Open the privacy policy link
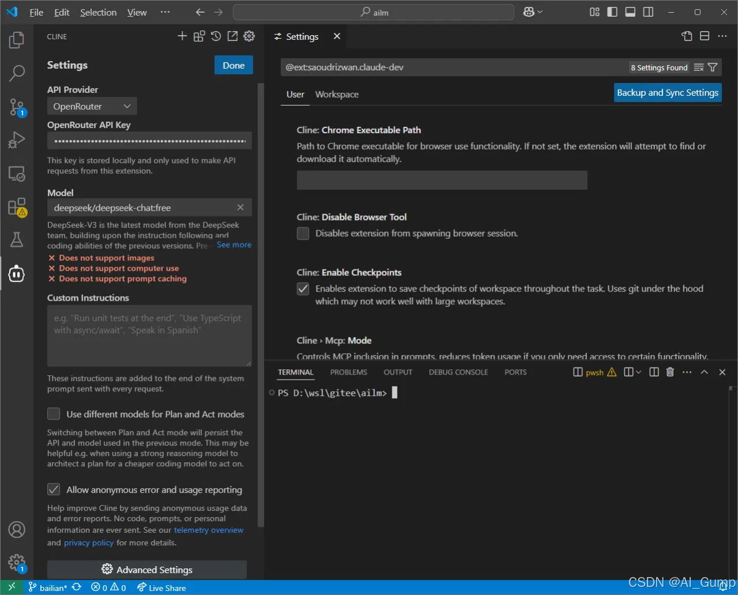 pos(89,542)
